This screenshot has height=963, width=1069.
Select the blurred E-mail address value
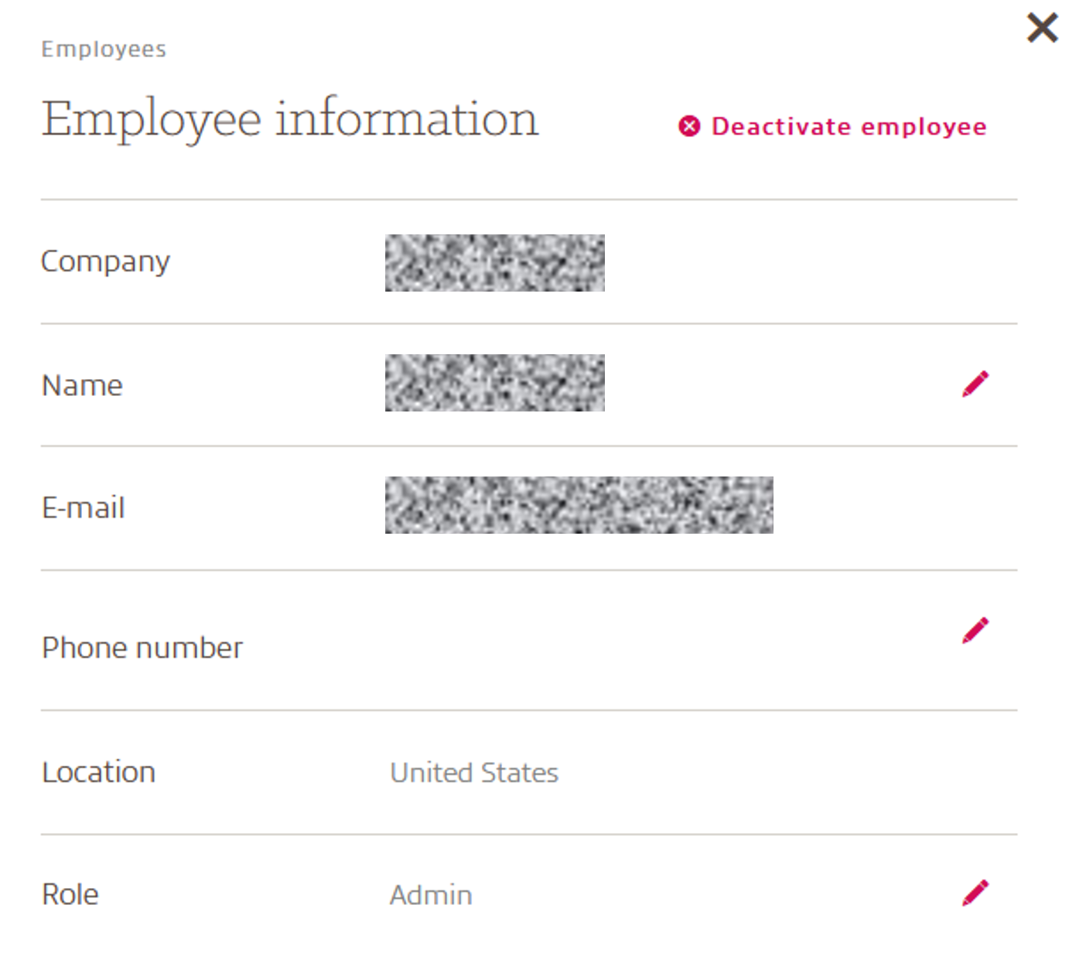pos(579,505)
